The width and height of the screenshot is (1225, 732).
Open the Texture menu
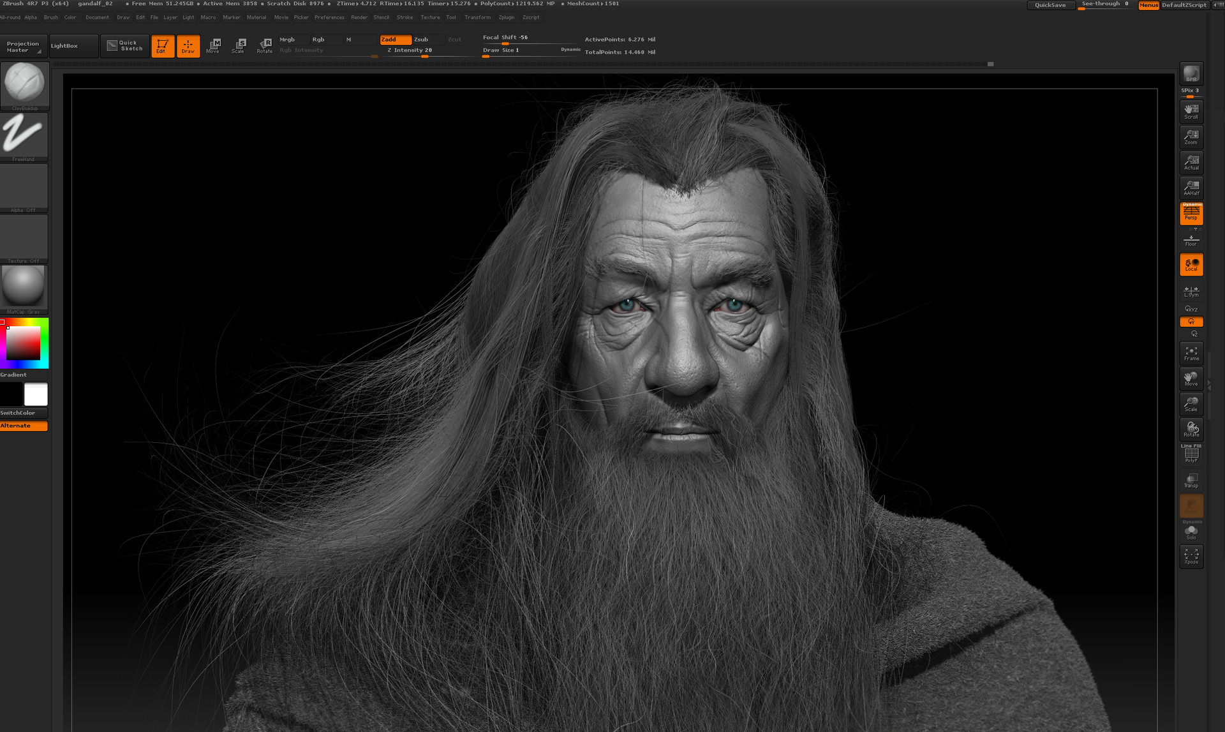click(430, 17)
